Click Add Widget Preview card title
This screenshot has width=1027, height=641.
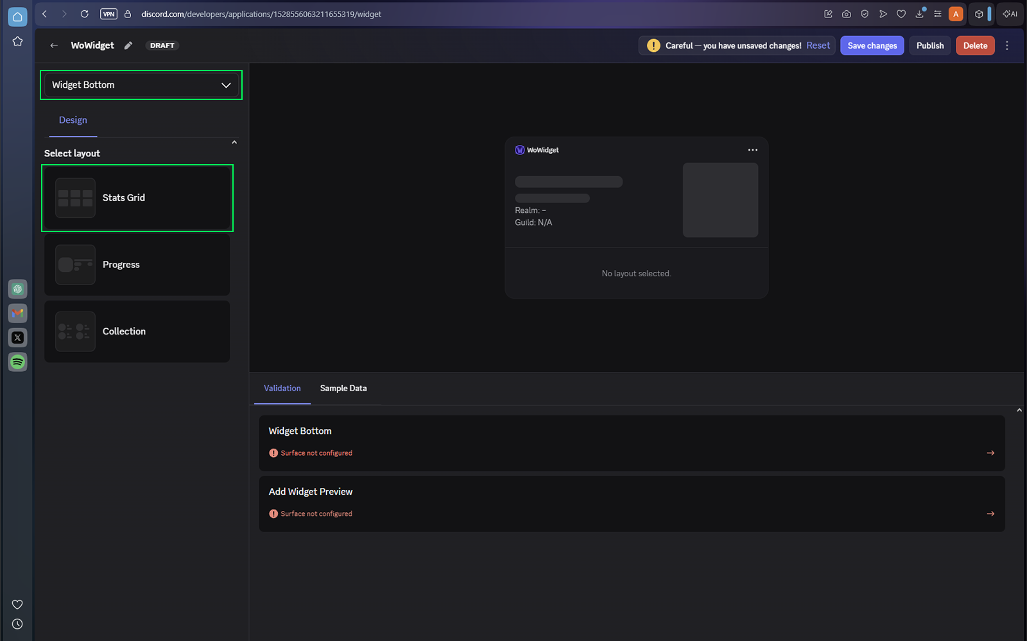point(311,492)
